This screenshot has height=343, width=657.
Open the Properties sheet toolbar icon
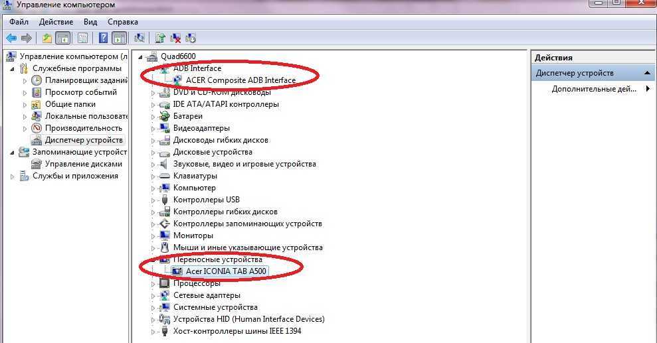coord(82,38)
